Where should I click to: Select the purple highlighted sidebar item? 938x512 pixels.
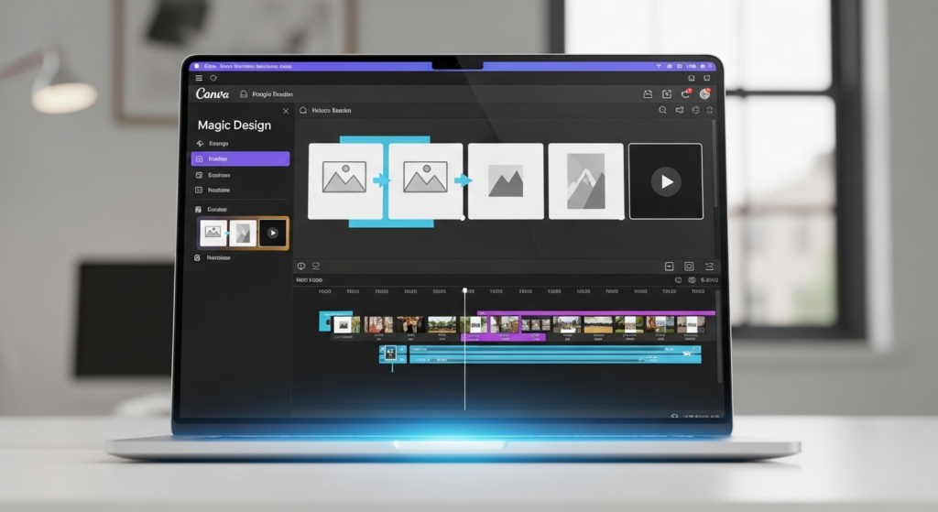[x=240, y=158]
